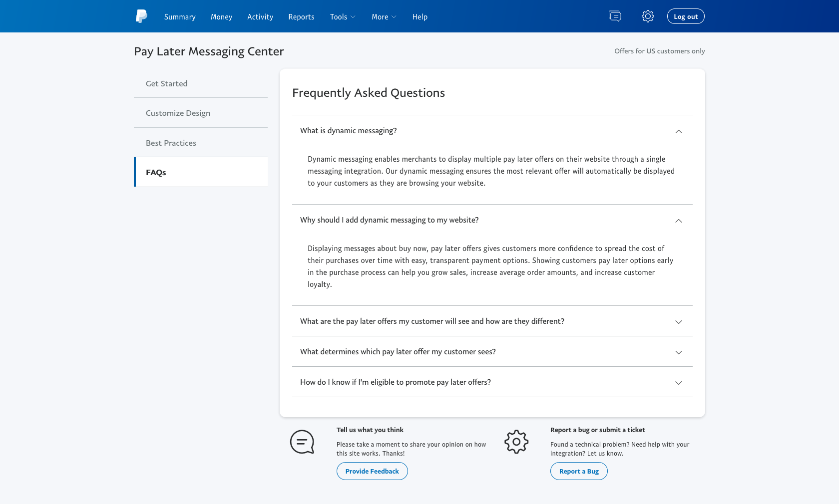Click the Log out button
This screenshot has height=504, width=839.
[x=686, y=16]
